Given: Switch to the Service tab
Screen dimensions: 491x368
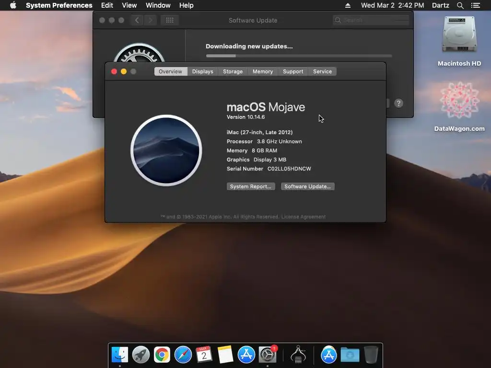Looking at the screenshot, I should (322, 71).
